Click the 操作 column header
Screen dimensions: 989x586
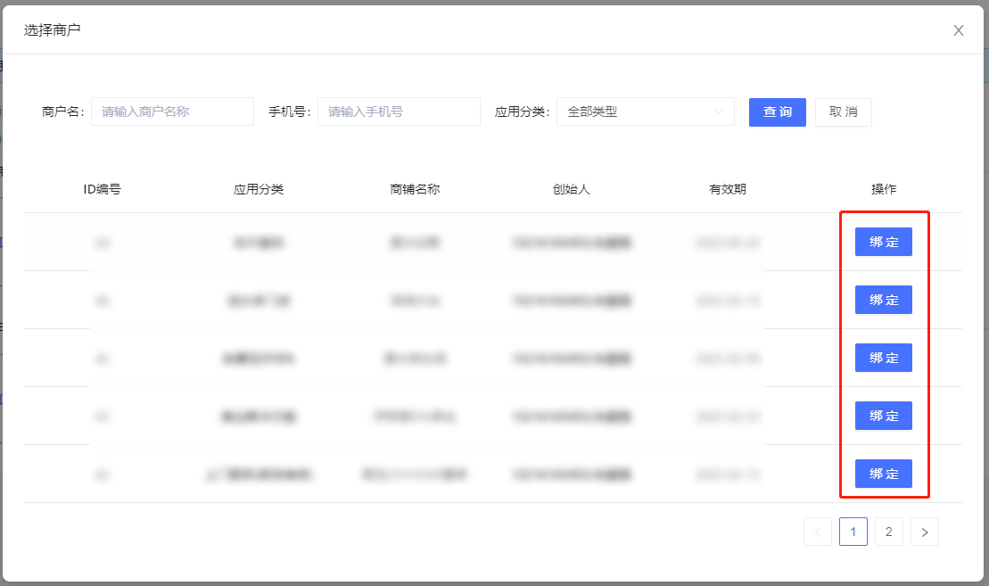pos(884,189)
